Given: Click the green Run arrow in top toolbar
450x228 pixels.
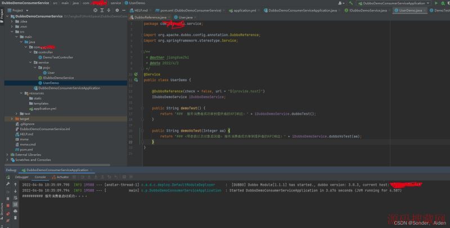Looking at the screenshot, I should (x=436, y=3).
